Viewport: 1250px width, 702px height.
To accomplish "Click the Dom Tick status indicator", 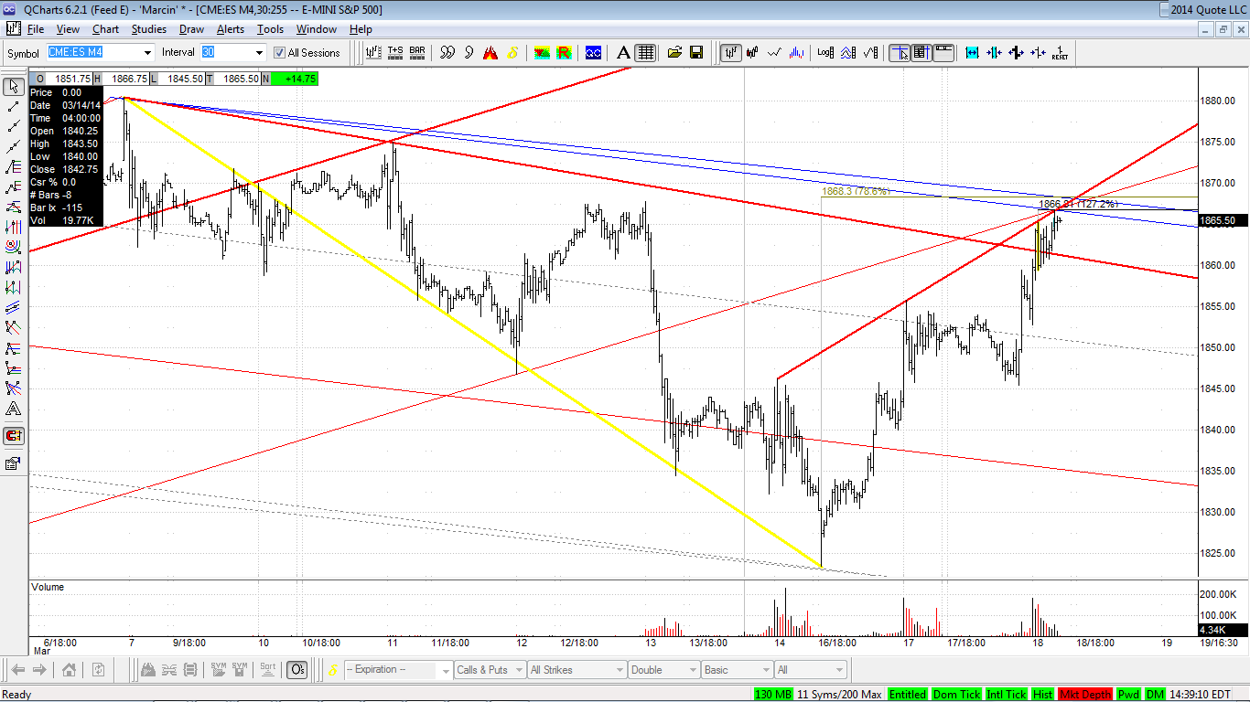I will click(x=957, y=695).
